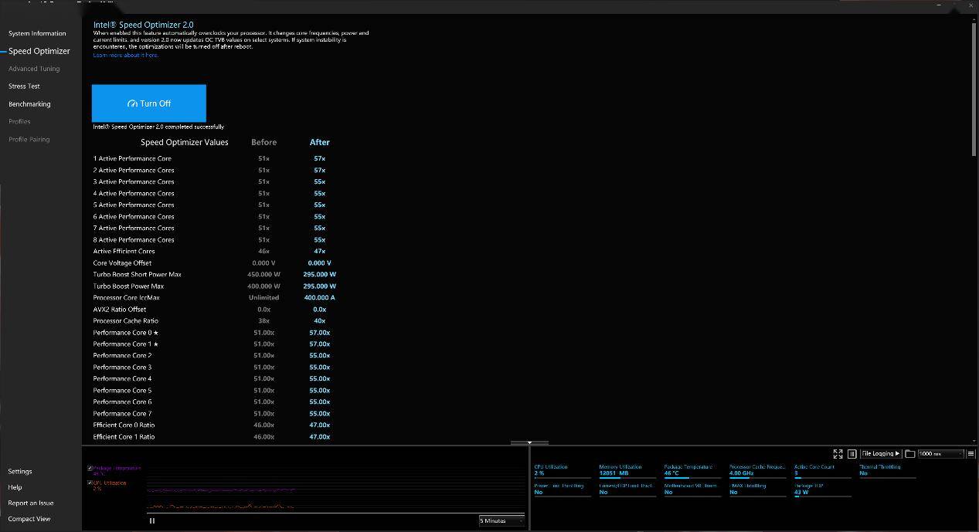The width and height of the screenshot is (979, 532).
Task: Click the speedometer icon on Turn Off
Action: [x=132, y=103]
